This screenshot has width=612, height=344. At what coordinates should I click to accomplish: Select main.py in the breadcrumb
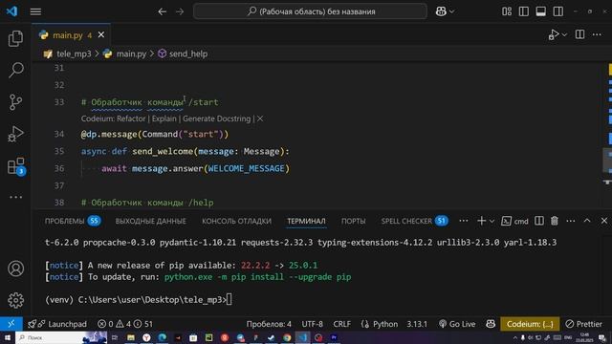click(x=131, y=54)
